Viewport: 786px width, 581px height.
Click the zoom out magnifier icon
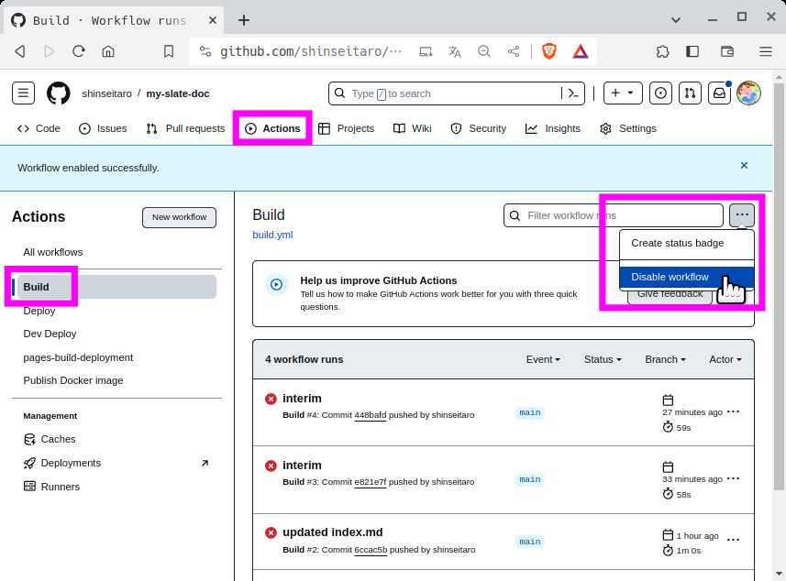pos(483,51)
